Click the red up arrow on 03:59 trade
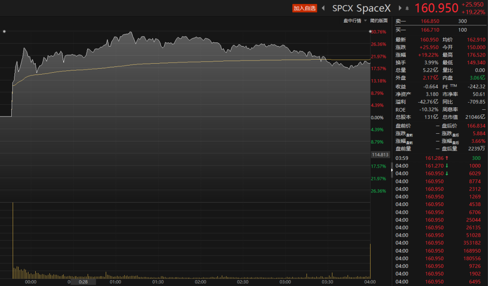This screenshot has height=286, width=488. point(447,158)
